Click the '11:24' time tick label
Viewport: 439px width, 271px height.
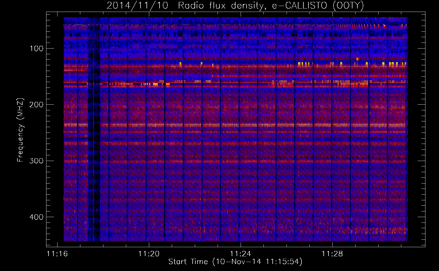pyautogui.click(x=241, y=254)
